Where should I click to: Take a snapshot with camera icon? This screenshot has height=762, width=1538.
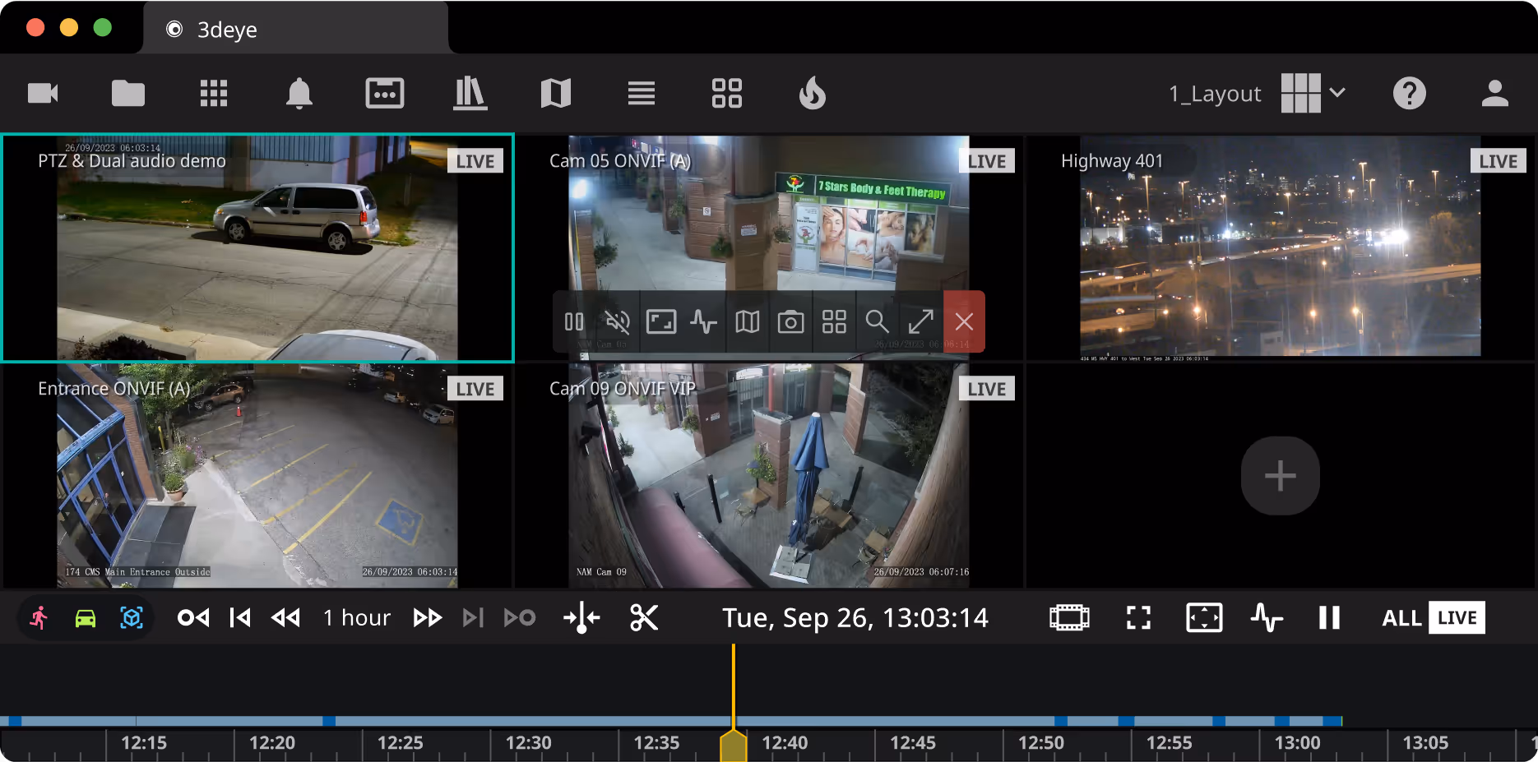(x=790, y=322)
